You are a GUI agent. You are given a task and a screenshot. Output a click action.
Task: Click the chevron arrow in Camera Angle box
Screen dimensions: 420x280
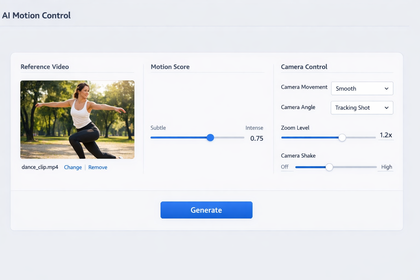pyautogui.click(x=386, y=108)
